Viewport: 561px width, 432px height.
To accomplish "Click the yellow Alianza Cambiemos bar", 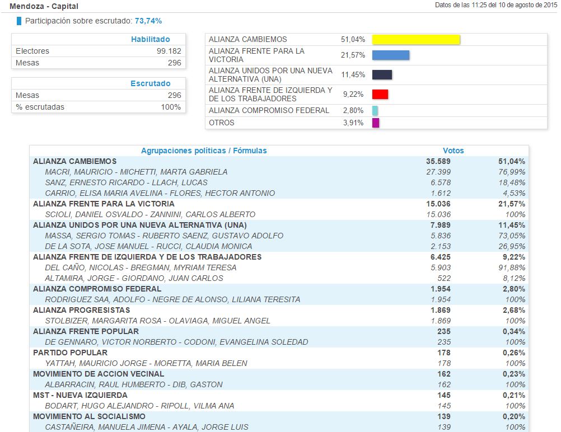I will (x=415, y=40).
